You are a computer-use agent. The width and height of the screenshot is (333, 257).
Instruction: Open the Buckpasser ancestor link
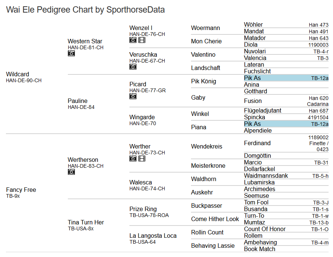coord(207,206)
